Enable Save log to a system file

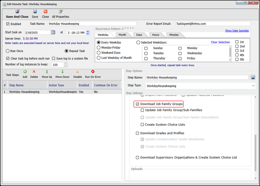point(53,59)
